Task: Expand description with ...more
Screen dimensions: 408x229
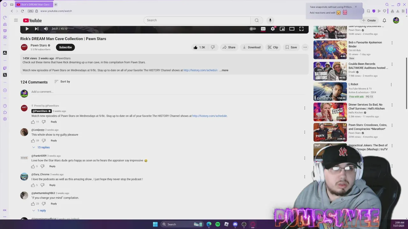Action: pos(224,70)
